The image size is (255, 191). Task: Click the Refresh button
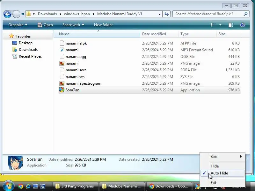pyautogui.click(x=166, y=14)
